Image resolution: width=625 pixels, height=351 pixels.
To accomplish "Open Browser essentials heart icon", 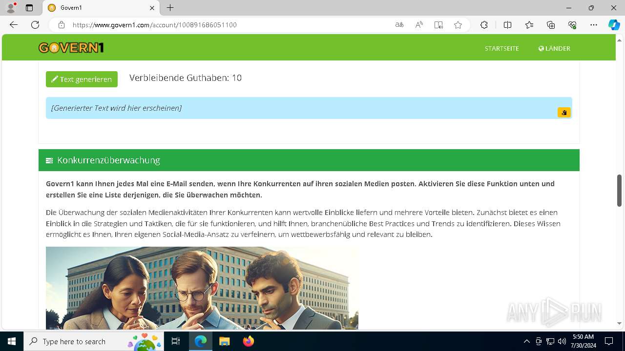I will point(572,25).
